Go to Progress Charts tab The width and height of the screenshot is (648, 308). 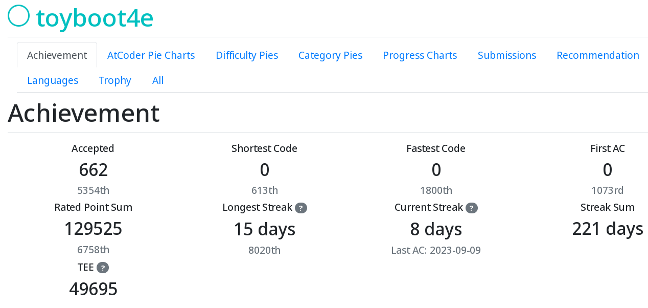click(x=420, y=55)
